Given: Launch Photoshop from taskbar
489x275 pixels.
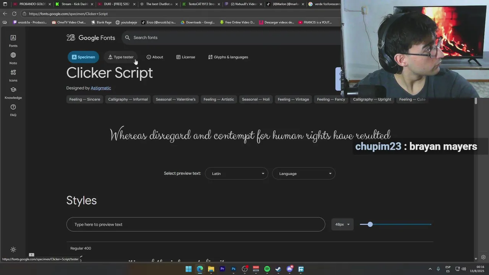Looking at the screenshot, I should 233,269.
